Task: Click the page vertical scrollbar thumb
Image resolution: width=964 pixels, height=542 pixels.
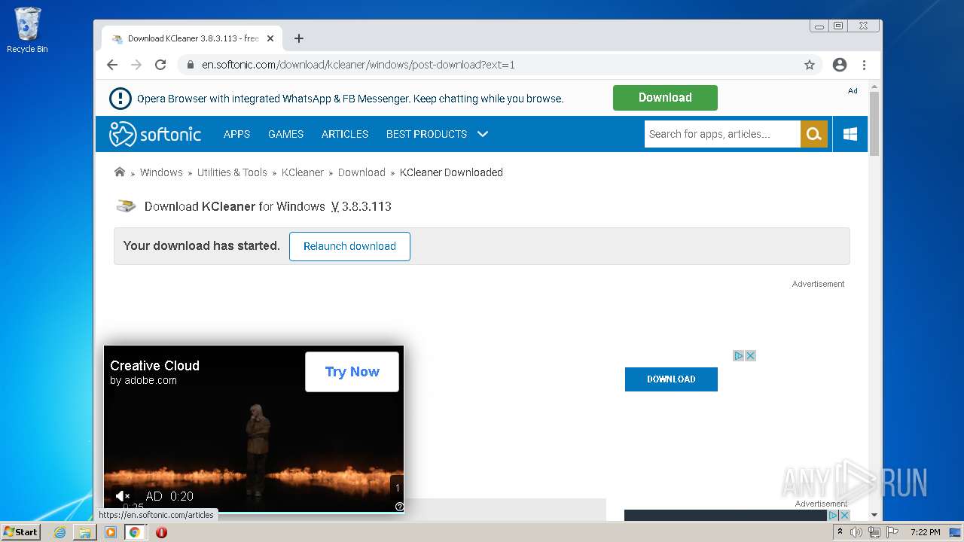Action: click(x=874, y=123)
